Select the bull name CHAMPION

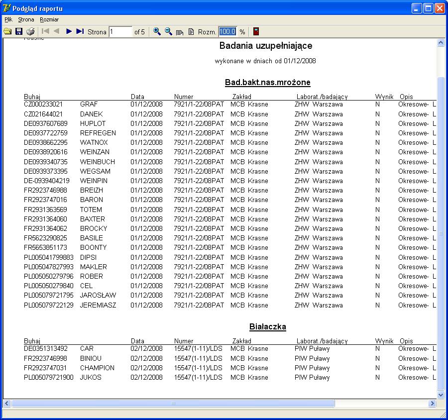click(97, 368)
